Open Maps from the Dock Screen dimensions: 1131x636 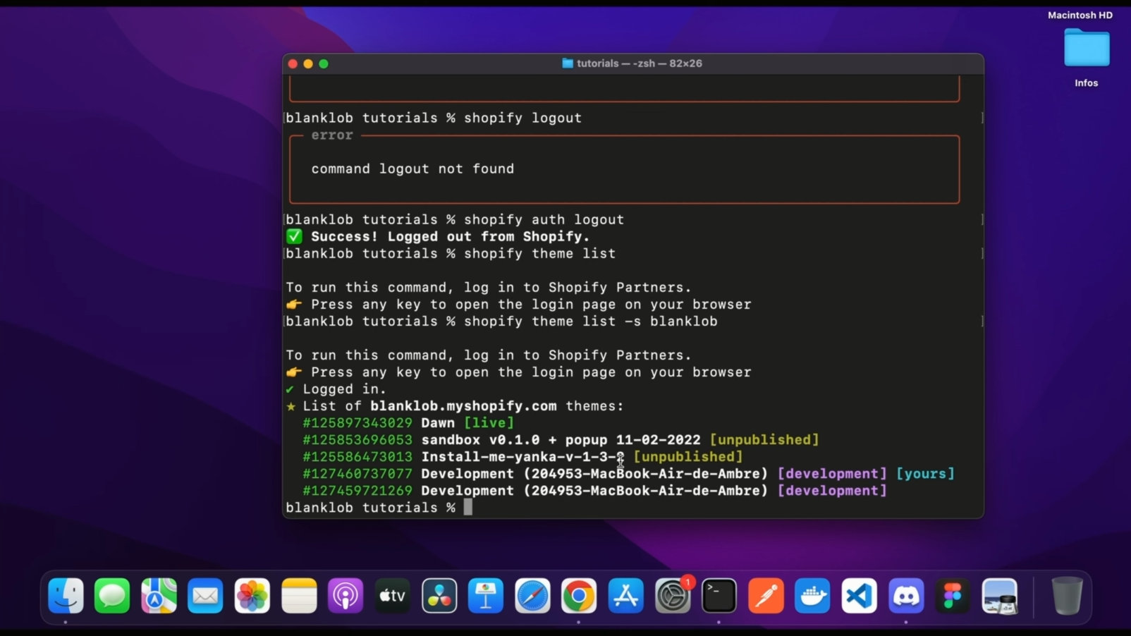[x=159, y=596]
